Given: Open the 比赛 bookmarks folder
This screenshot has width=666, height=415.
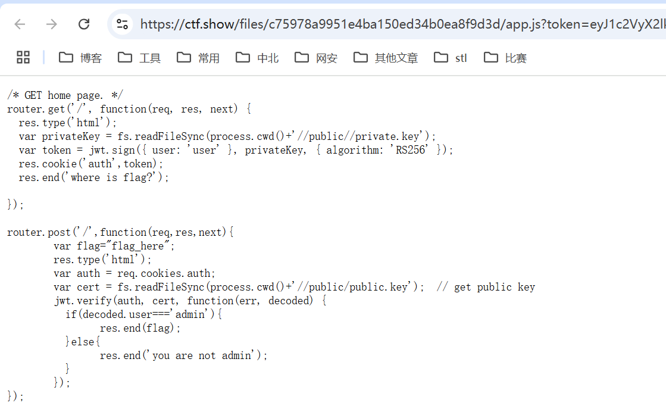Looking at the screenshot, I should coord(505,58).
